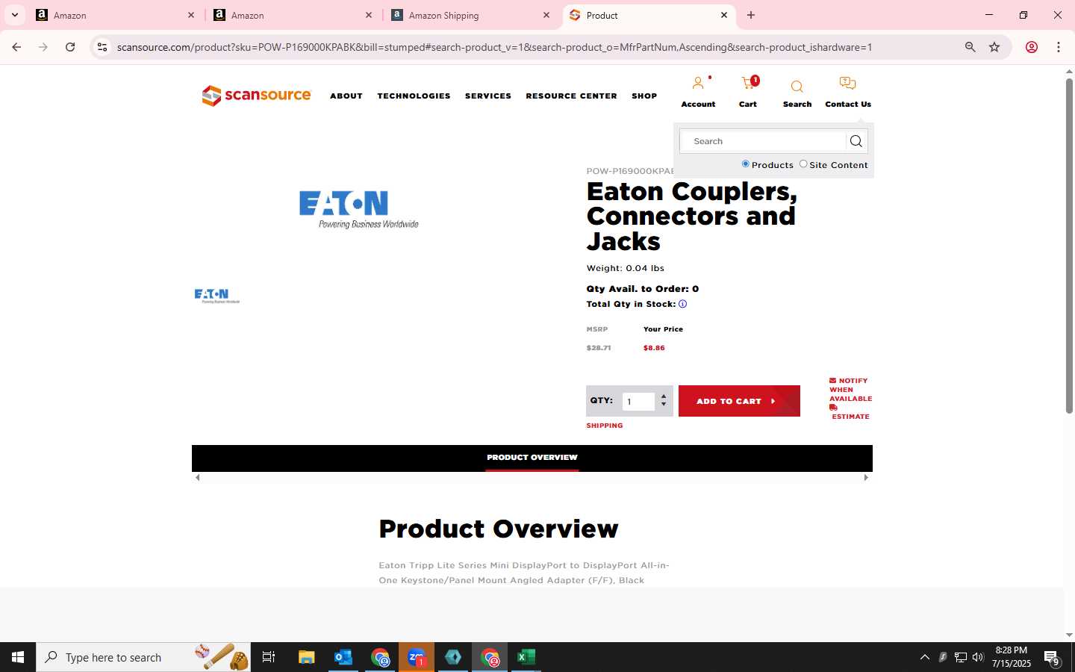Decrease quantity with down arrow

pyautogui.click(x=664, y=405)
